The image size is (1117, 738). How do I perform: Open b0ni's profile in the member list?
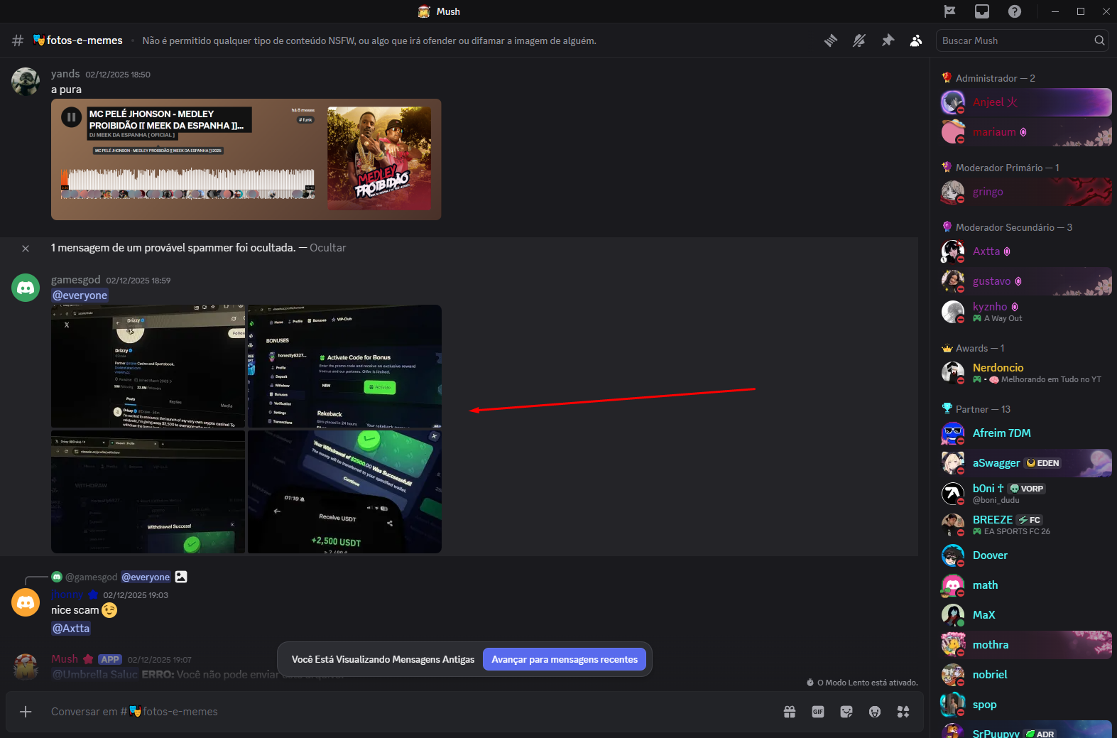1026,493
